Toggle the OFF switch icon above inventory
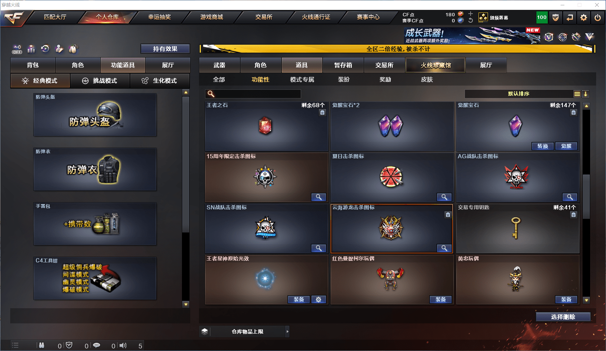 [x=17, y=50]
